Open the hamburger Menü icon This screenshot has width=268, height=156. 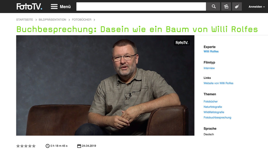pos(54,7)
